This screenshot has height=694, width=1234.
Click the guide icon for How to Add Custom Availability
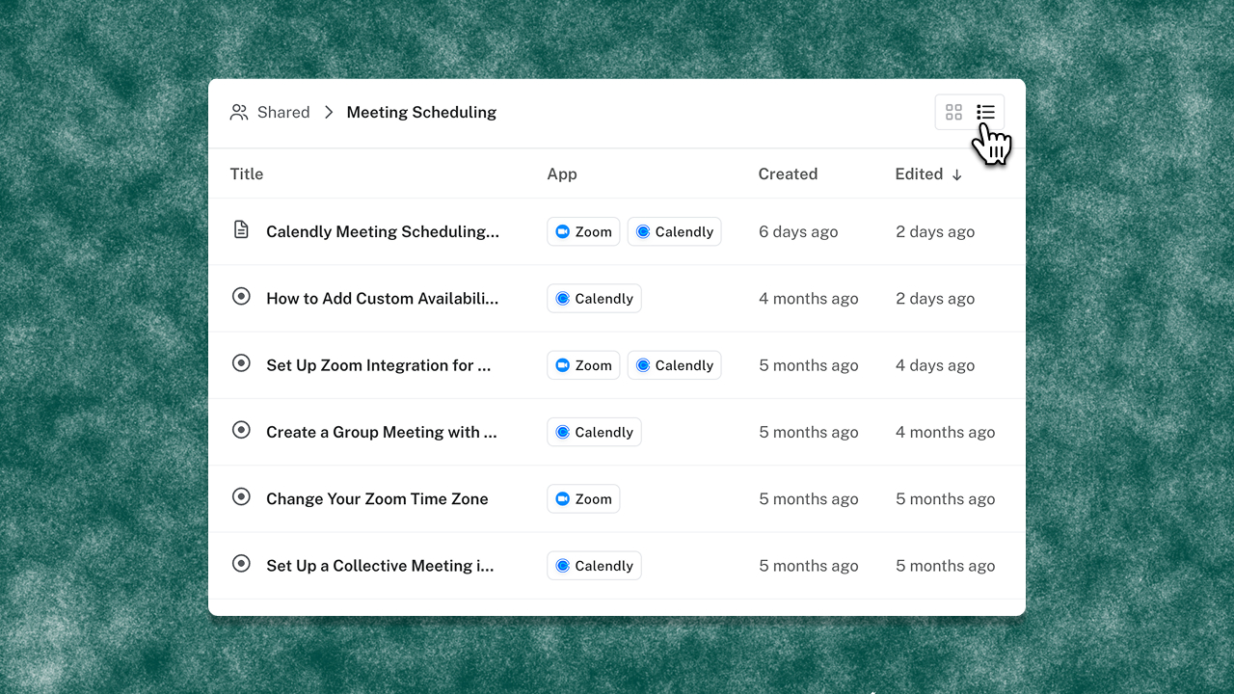241,297
